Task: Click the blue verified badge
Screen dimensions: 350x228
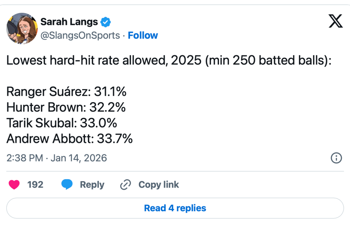Action: click(x=106, y=23)
